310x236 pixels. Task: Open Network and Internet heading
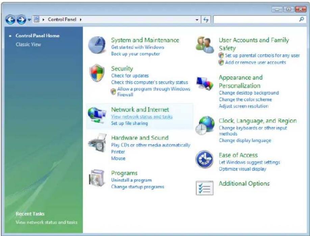(140, 109)
